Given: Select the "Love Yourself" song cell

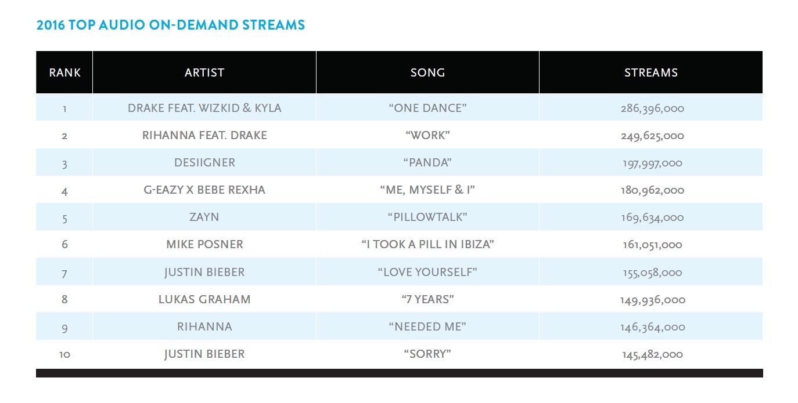Looking at the screenshot, I should (427, 271).
